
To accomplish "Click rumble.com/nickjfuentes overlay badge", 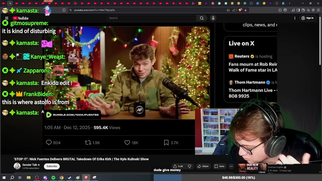I will [73, 115].
